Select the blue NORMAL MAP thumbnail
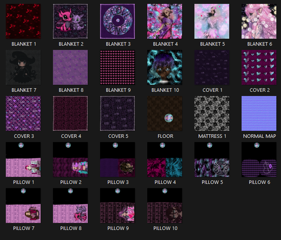This screenshot has height=240, width=281. click(x=259, y=113)
